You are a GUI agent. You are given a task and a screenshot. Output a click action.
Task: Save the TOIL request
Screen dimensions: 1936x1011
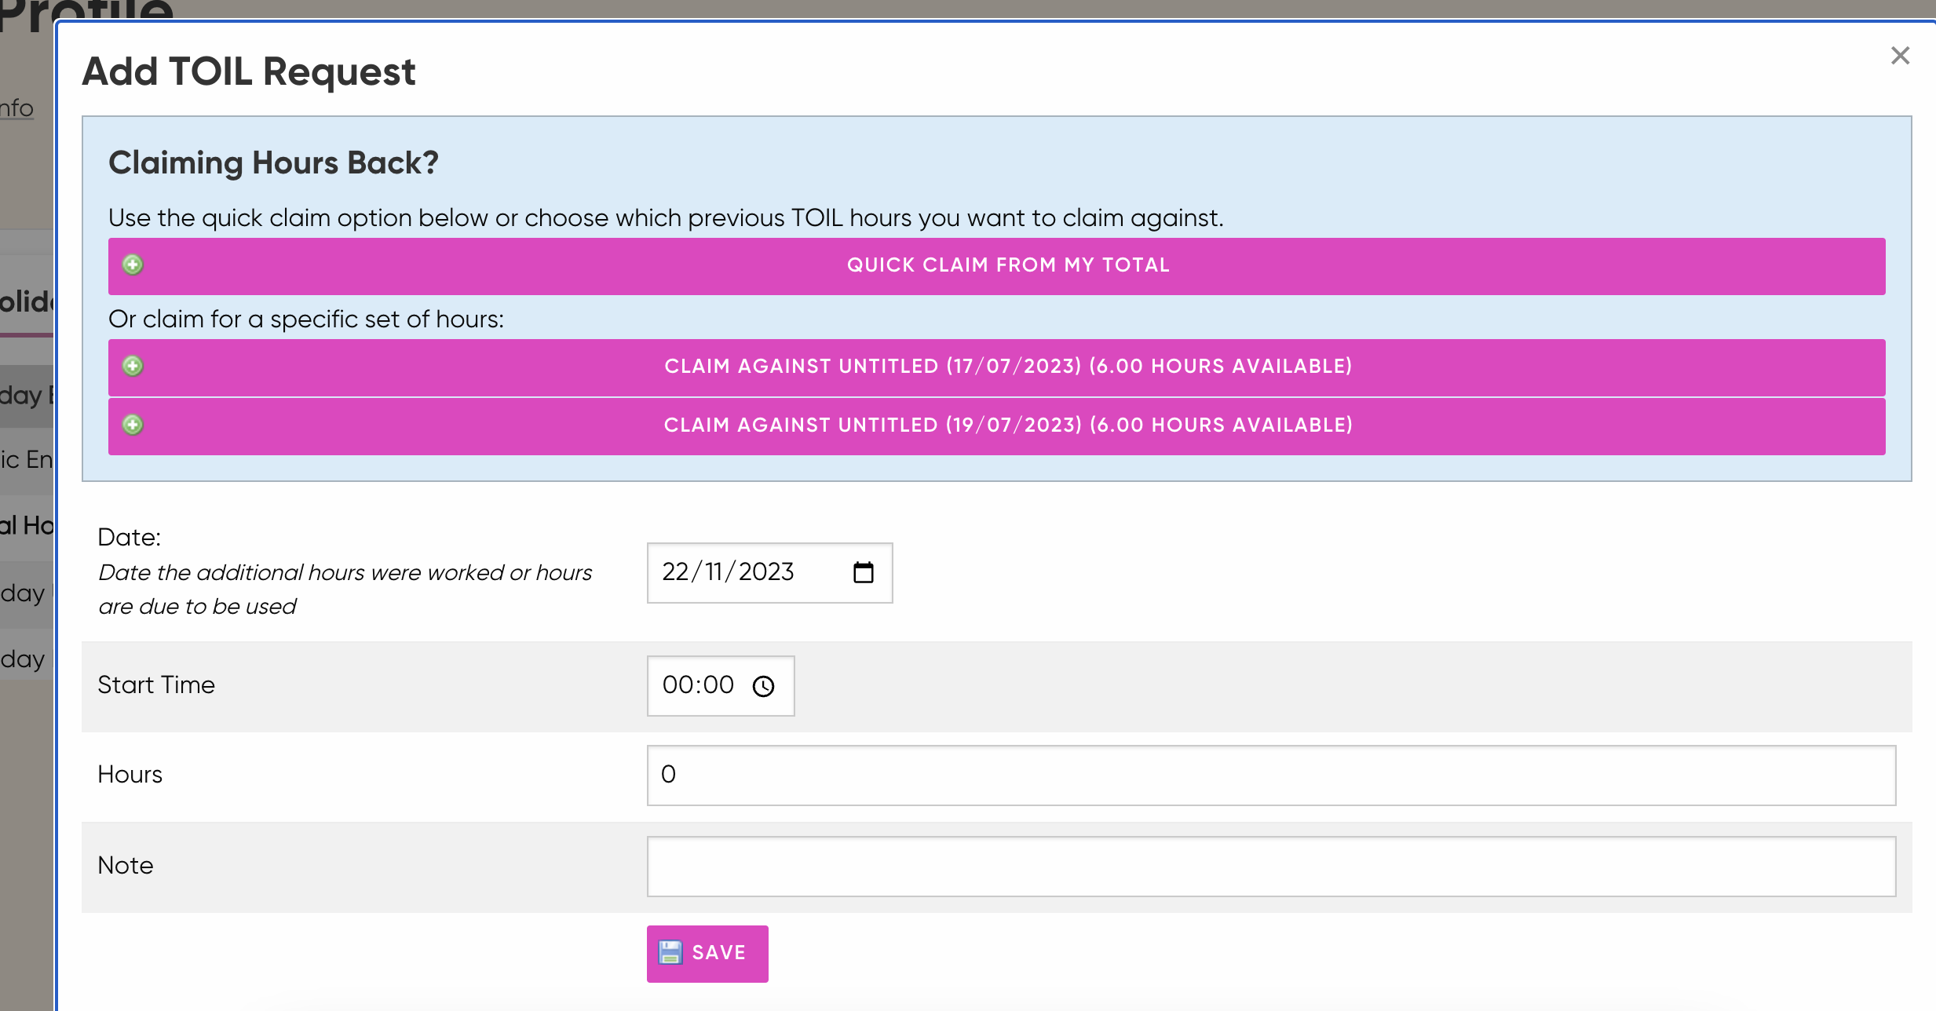pos(707,954)
